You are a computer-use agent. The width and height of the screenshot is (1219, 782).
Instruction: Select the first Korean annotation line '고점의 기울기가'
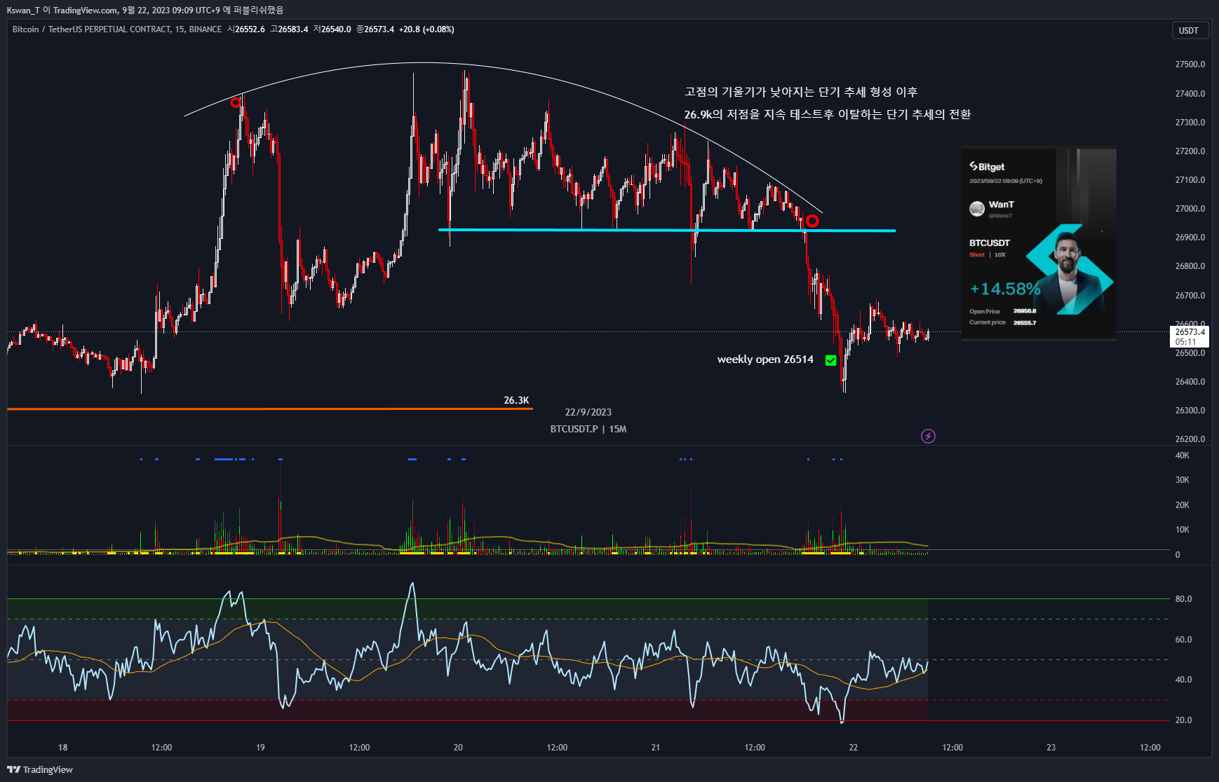click(x=801, y=92)
